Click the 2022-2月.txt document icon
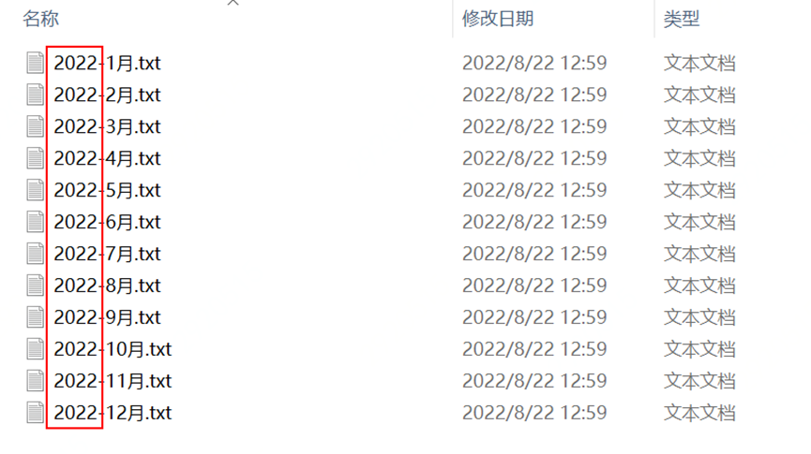 tap(36, 95)
